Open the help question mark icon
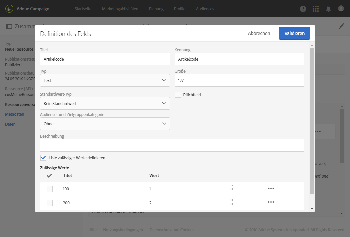 click(x=303, y=9)
